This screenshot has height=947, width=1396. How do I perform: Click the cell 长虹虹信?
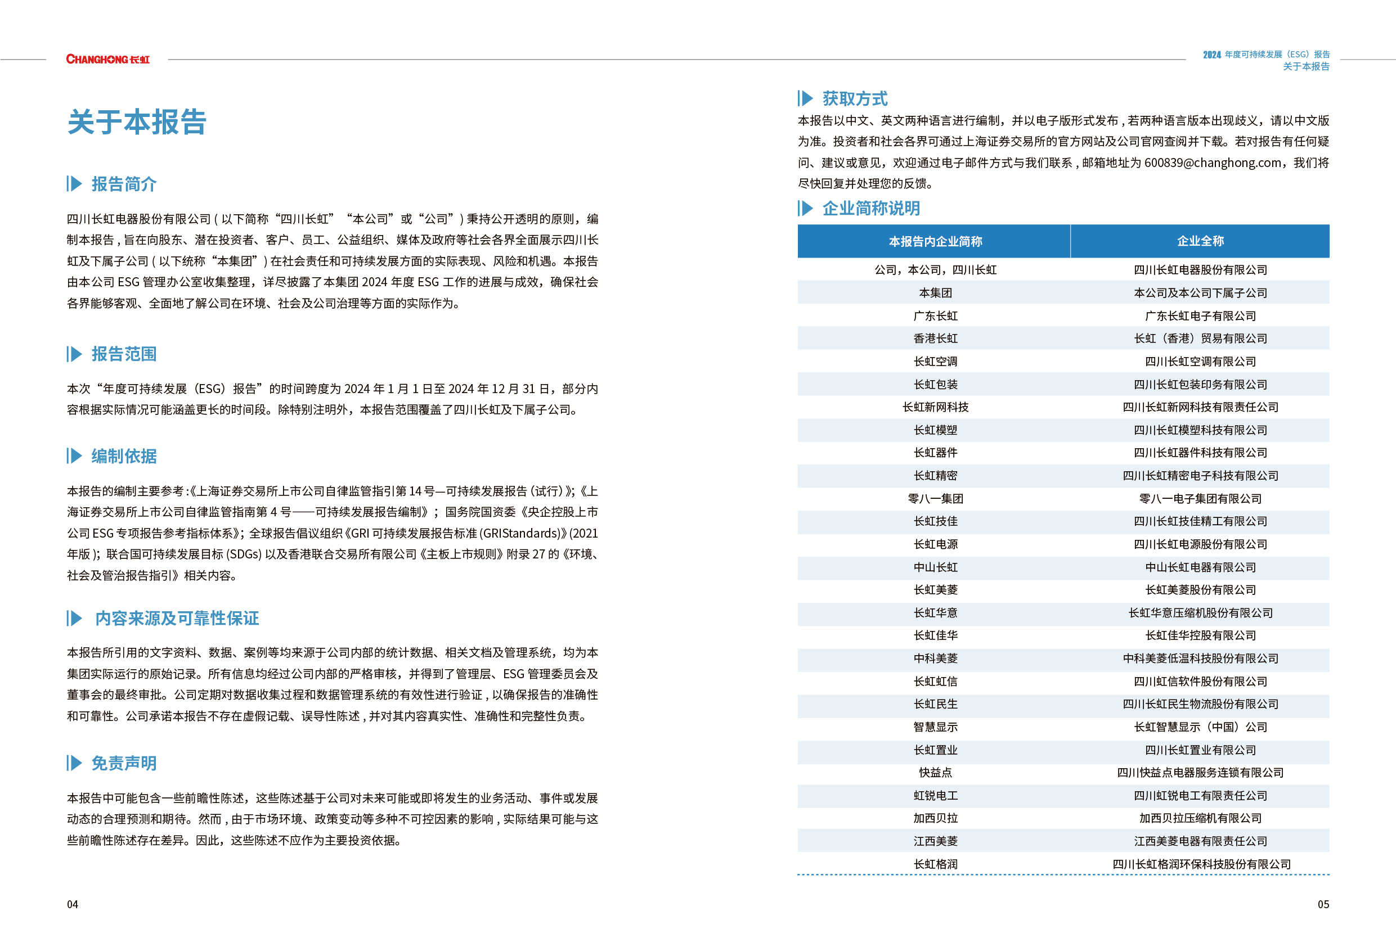coord(935,681)
